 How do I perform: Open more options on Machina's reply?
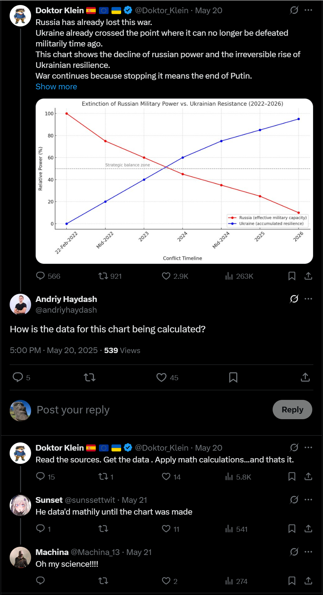click(x=308, y=552)
